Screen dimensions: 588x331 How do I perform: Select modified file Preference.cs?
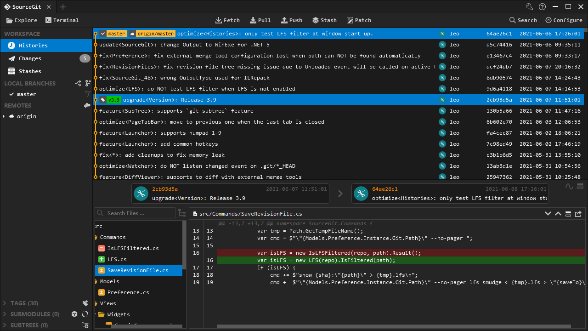139,292
